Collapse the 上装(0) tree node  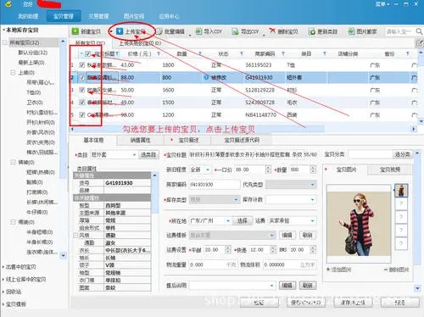pos(13,73)
